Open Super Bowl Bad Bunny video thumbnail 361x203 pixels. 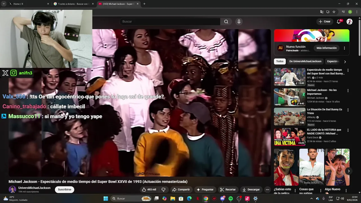(290, 77)
